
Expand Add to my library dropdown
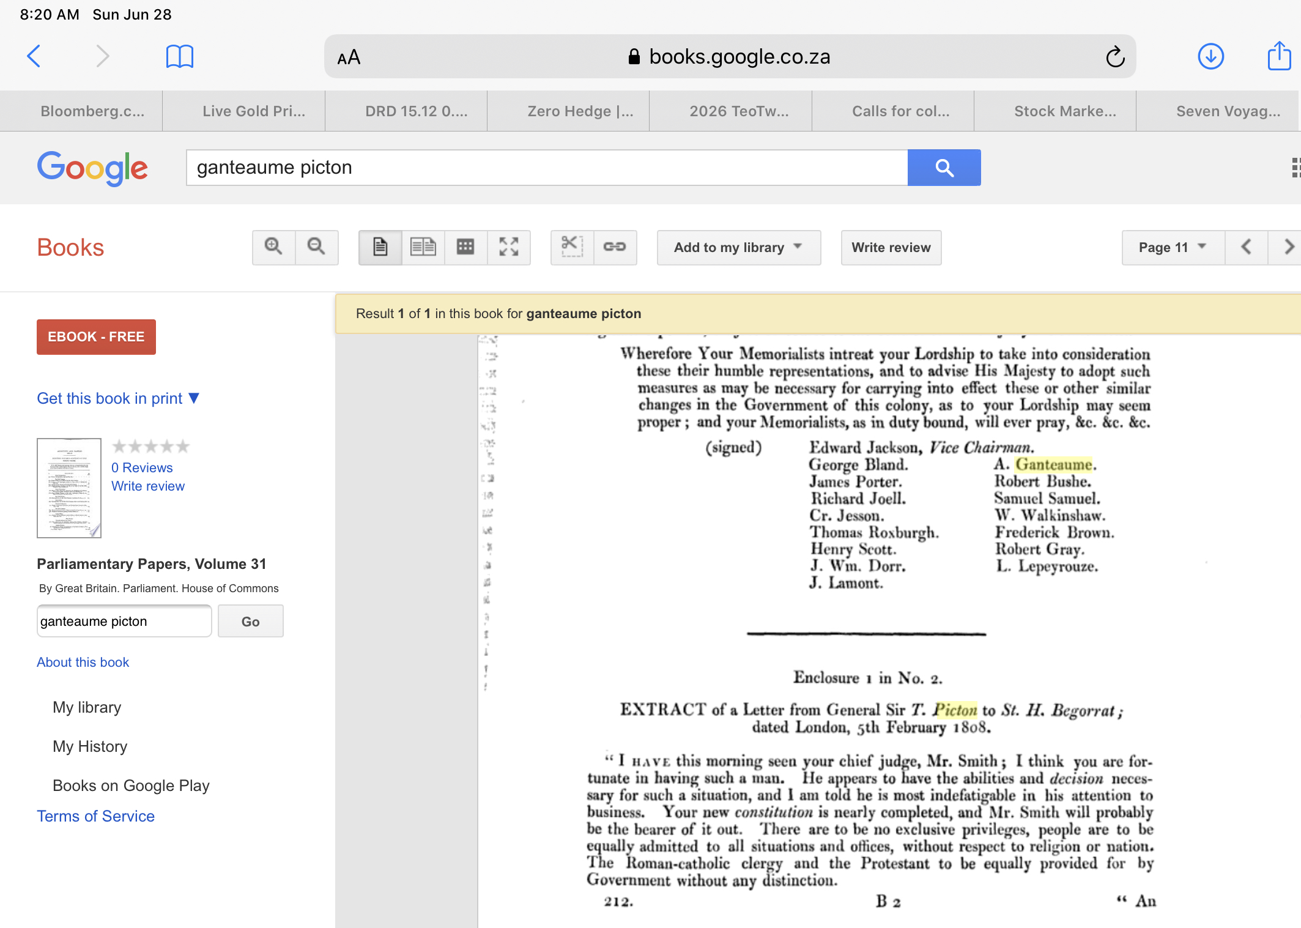pos(738,247)
